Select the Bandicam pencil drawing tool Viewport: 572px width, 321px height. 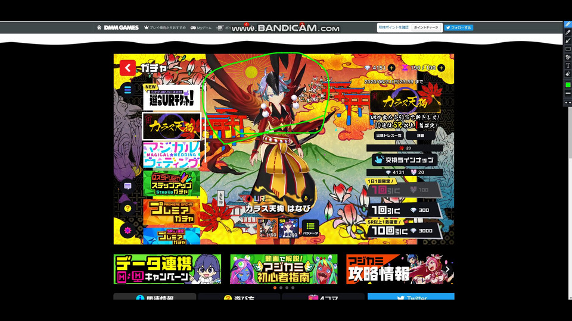coord(568,24)
